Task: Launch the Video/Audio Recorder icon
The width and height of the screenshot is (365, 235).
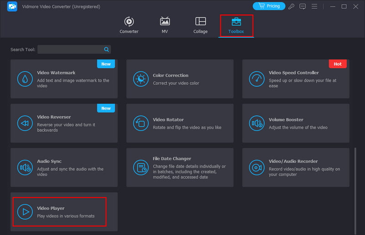Action: (256, 168)
